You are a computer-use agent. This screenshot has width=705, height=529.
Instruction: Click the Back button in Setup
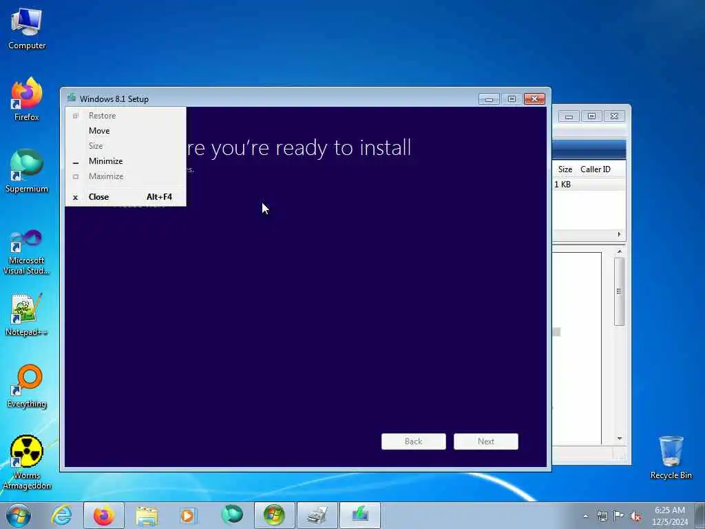point(414,442)
